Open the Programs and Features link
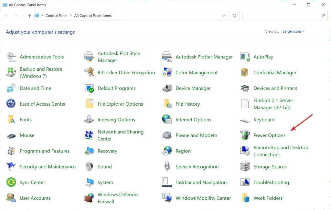331x210 pixels. 45,151
